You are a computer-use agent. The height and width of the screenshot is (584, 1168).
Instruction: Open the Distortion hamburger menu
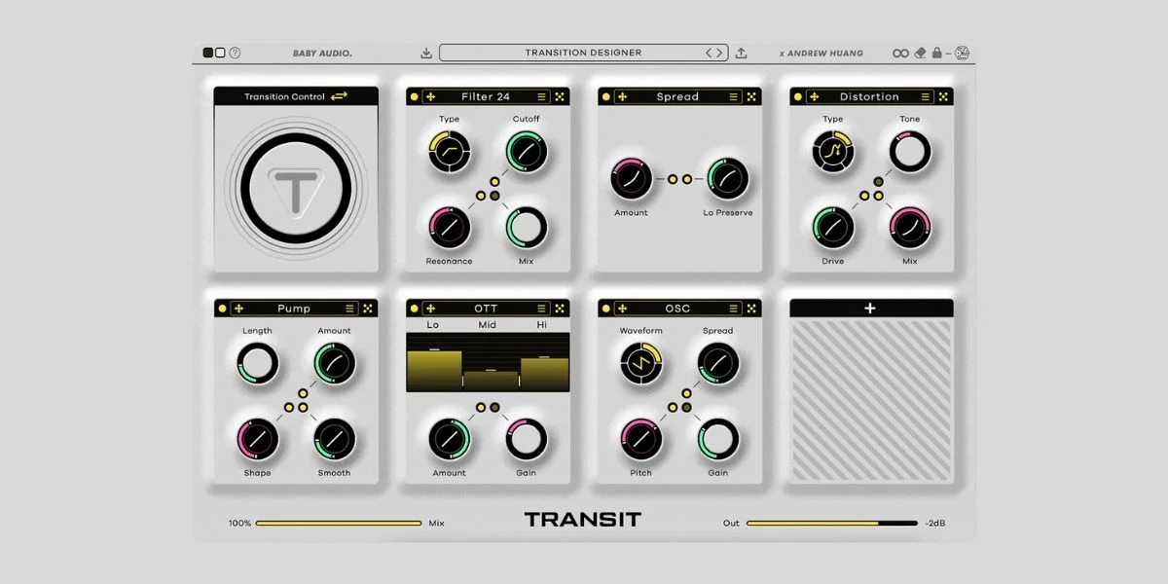926,96
